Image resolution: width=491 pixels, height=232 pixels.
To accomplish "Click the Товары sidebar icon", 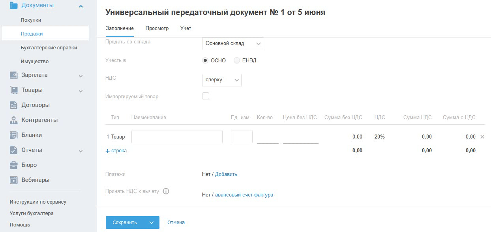I will tap(14, 90).
